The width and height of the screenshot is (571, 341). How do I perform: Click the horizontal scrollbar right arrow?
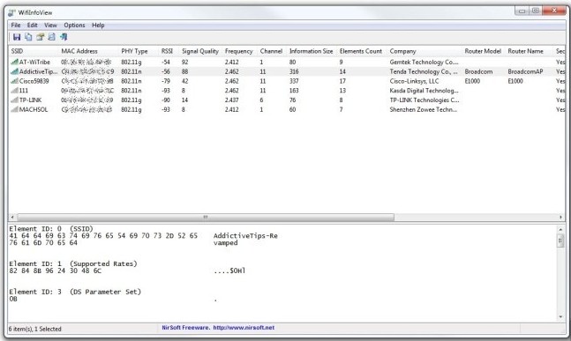(560, 217)
